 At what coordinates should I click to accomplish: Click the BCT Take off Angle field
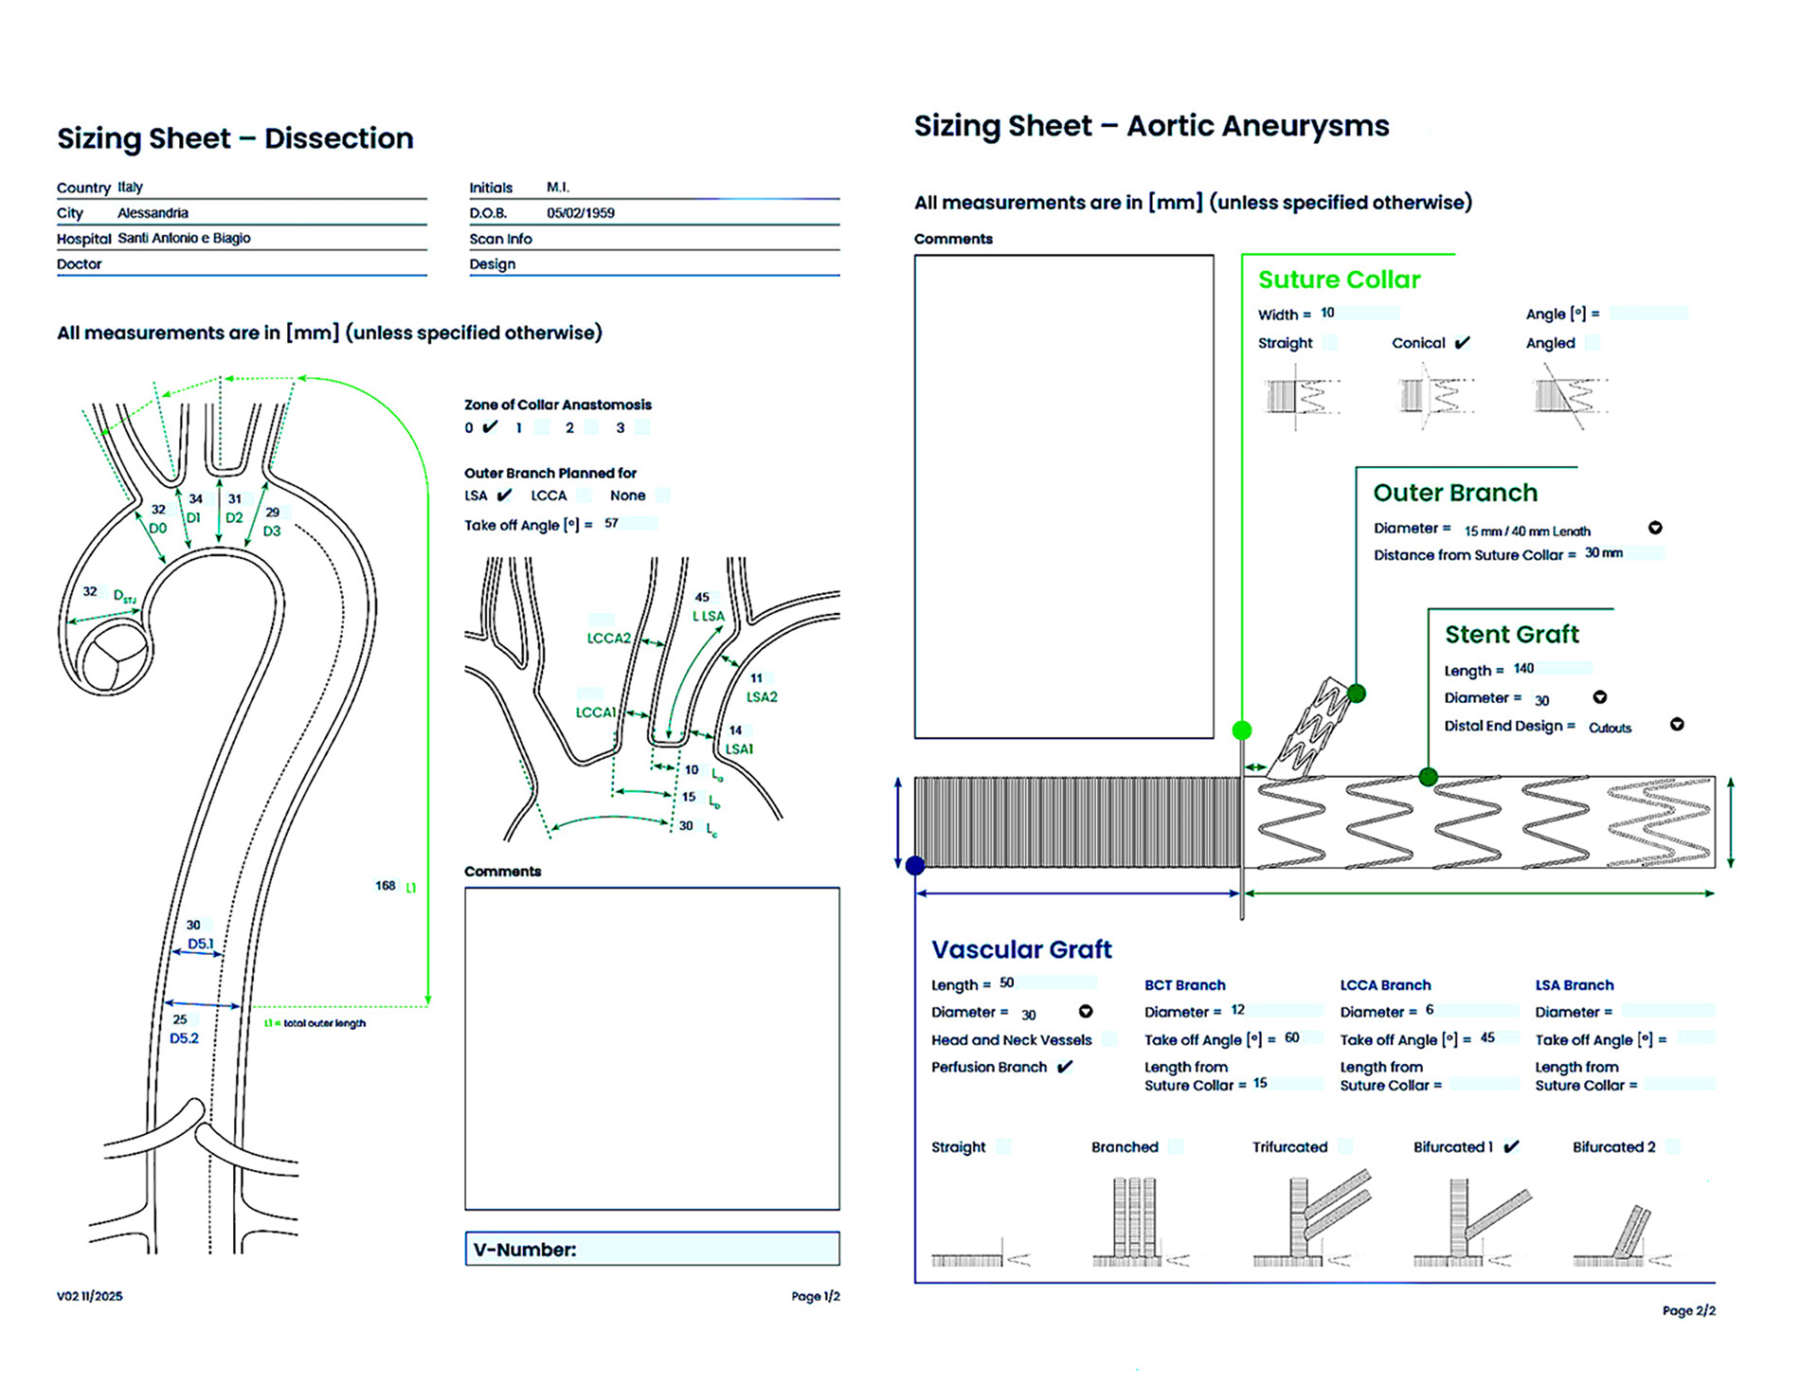(x=1303, y=1038)
